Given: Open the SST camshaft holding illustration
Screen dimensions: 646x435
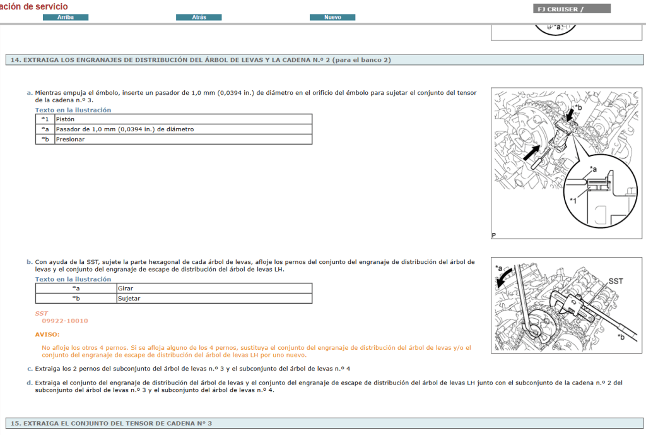Looking at the screenshot, I should (566, 305).
